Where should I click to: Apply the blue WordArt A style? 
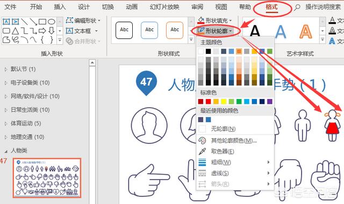281,31
